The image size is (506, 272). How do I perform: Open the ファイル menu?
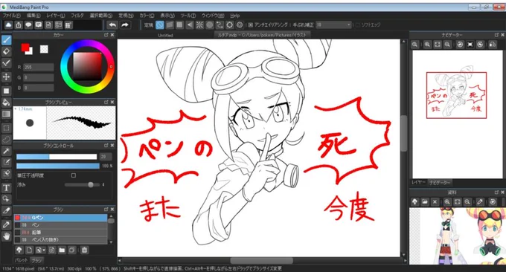pyautogui.click(x=12, y=16)
